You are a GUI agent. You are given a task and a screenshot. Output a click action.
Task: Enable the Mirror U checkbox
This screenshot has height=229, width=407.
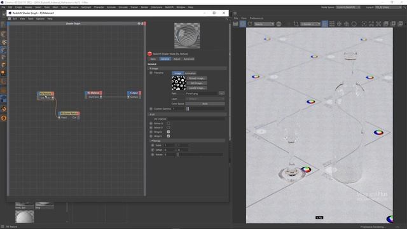169,123
